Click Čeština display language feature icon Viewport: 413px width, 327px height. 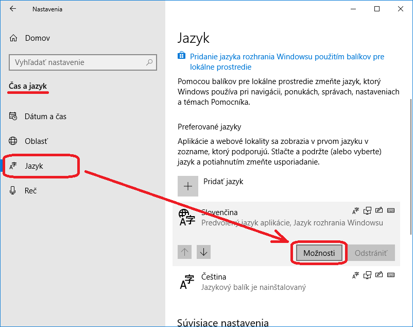(x=355, y=275)
